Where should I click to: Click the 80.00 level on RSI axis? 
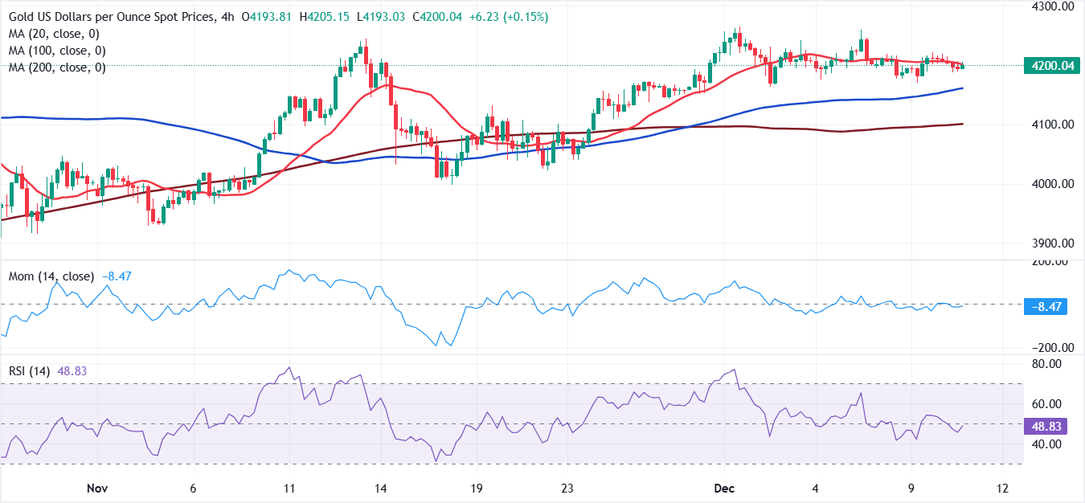(x=1048, y=364)
